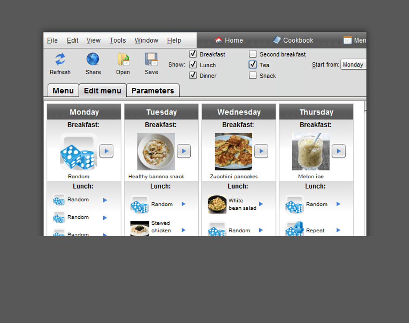Enable the Second breakfast checkbox
This screenshot has height=323, width=409.
coord(253,54)
